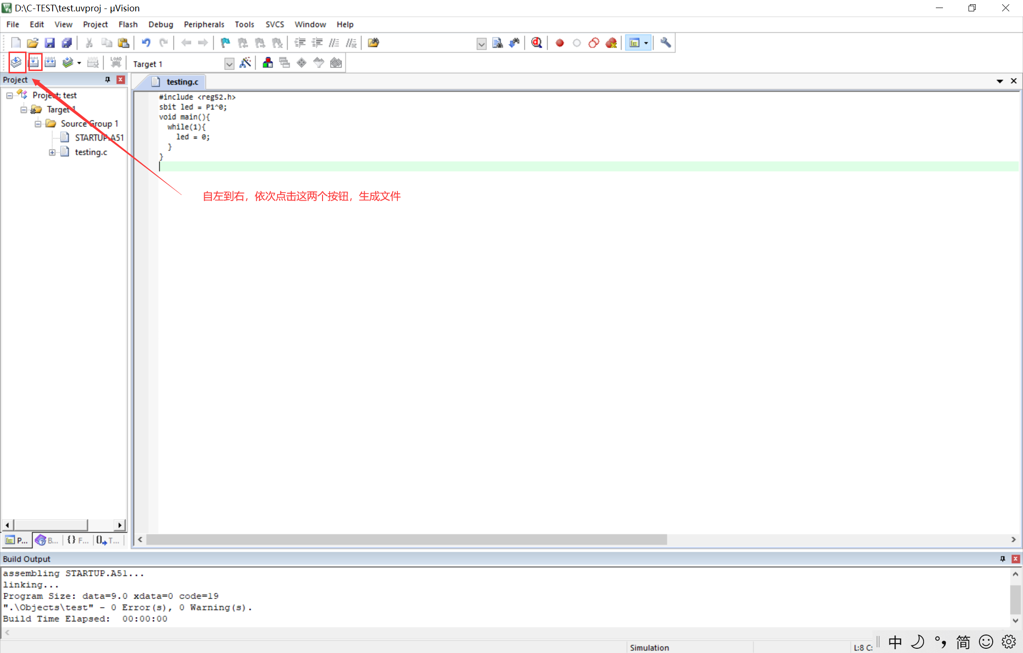Insert breakpoint red dot icon

click(x=559, y=43)
